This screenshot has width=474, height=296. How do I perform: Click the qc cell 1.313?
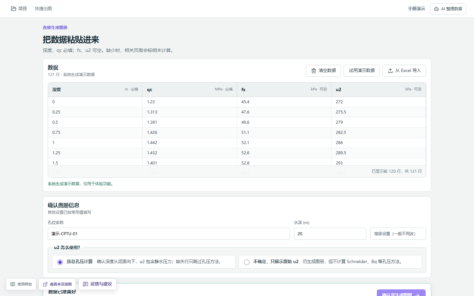click(190, 112)
